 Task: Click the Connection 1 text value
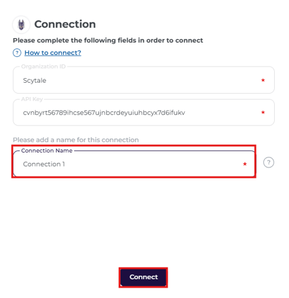pyautogui.click(x=44, y=164)
